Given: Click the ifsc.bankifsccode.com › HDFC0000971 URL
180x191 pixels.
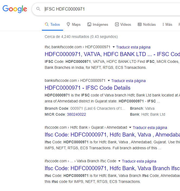Looking at the screenshot, I should [x=77, y=47].
